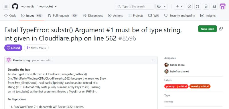Open repositories icon in header
This screenshot has width=229, height=109.
tap(206, 6)
